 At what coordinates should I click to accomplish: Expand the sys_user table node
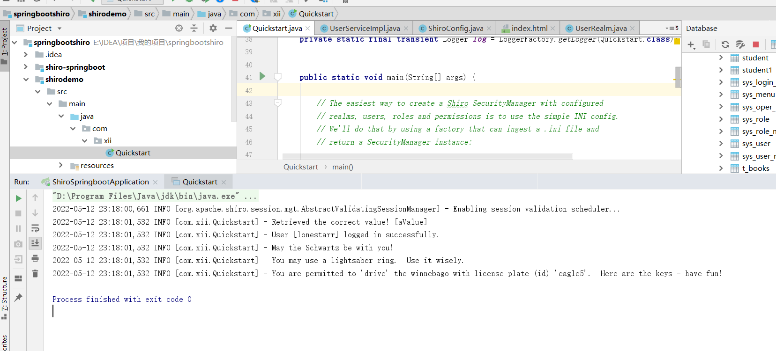(721, 143)
